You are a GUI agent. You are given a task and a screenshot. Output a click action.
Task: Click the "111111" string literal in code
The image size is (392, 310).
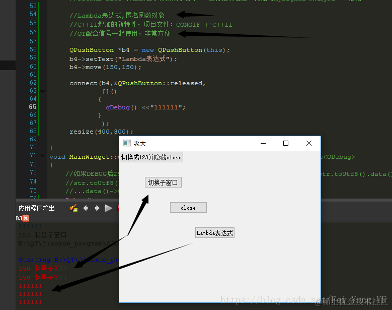[x=166, y=108]
